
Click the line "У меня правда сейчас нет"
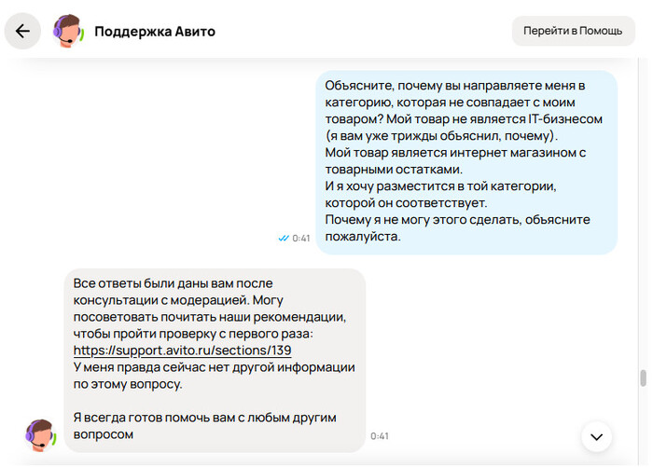[214, 367]
